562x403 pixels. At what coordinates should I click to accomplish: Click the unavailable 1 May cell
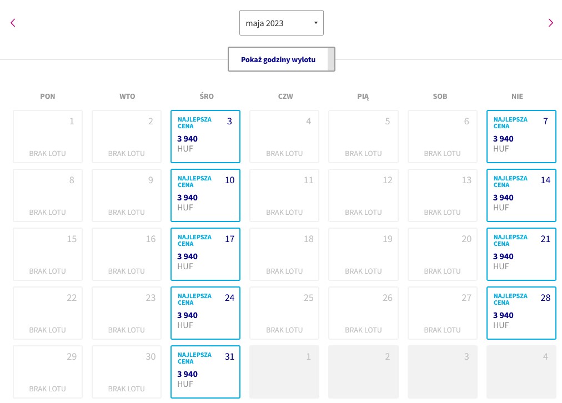click(x=48, y=137)
